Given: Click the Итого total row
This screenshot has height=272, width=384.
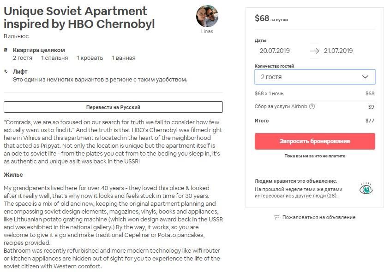Looking at the screenshot, I should click(x=315, y=121).
